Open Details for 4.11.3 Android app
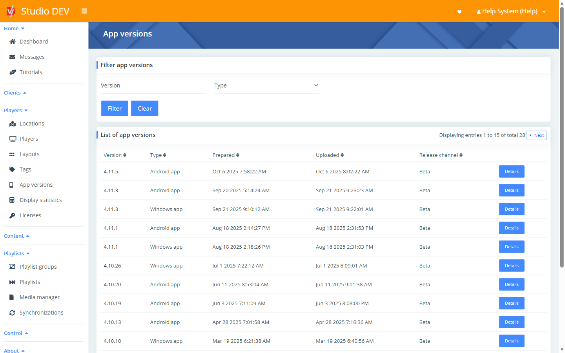 click(512, 190)
